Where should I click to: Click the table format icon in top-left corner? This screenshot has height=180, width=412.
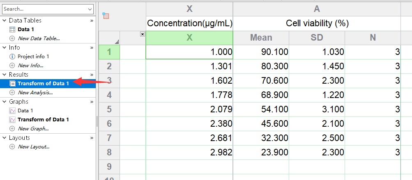[106, 16]
